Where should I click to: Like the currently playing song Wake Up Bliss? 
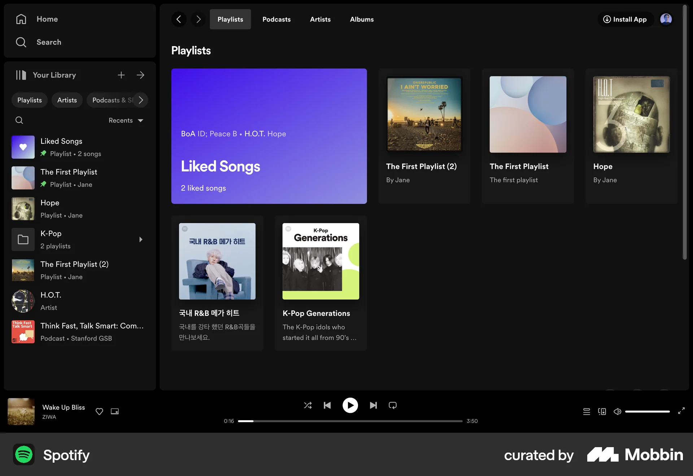click(x=99, y=411)
